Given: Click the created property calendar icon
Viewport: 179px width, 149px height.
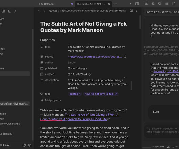Looking at the screenshot, I should 42,74.
